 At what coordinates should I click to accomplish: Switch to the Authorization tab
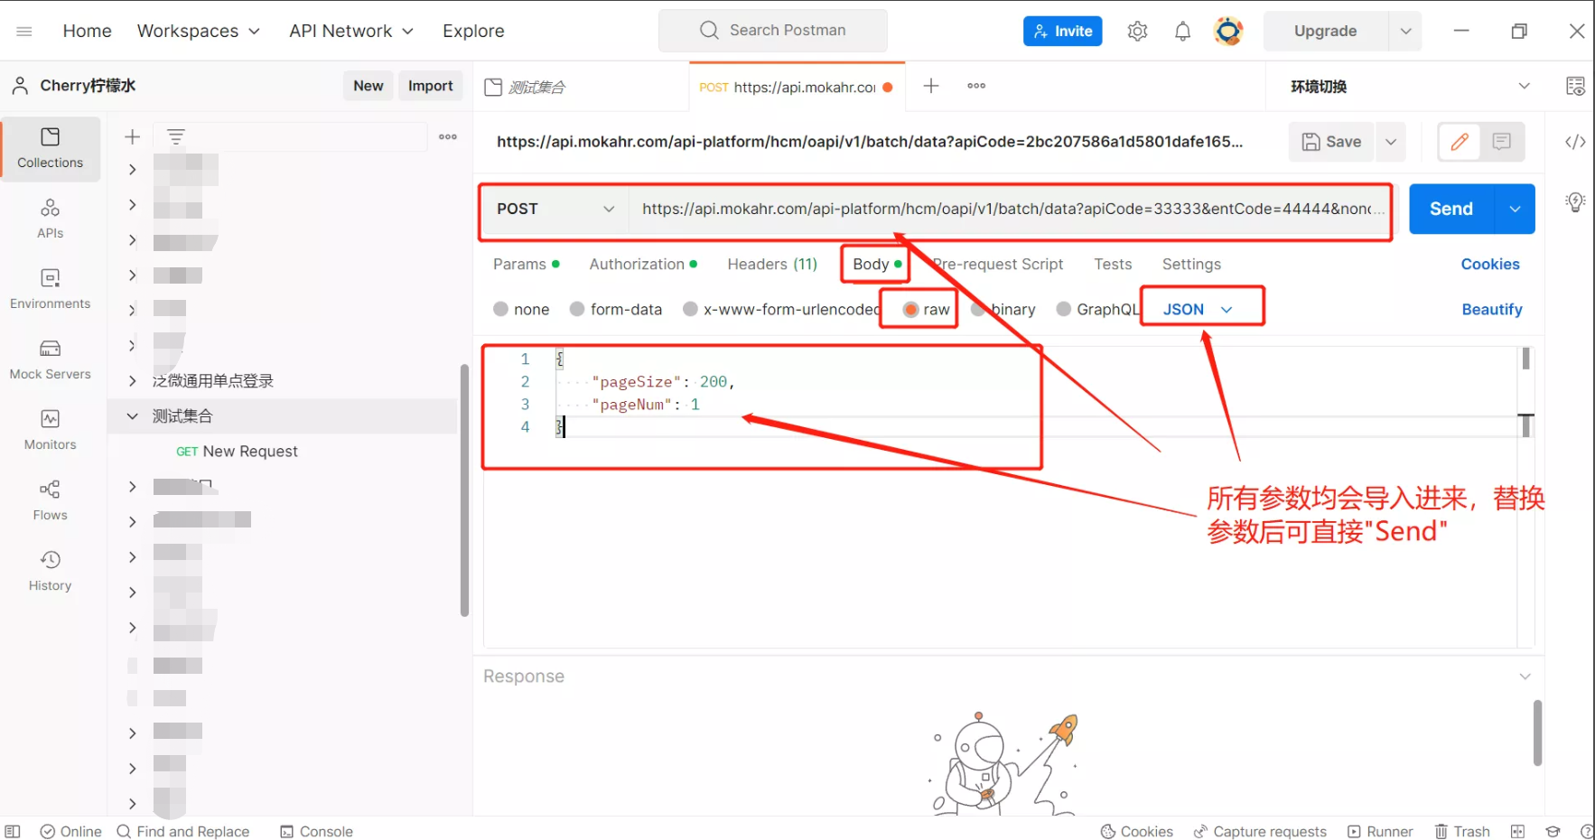pyautogui.click(x=643, y=264)
